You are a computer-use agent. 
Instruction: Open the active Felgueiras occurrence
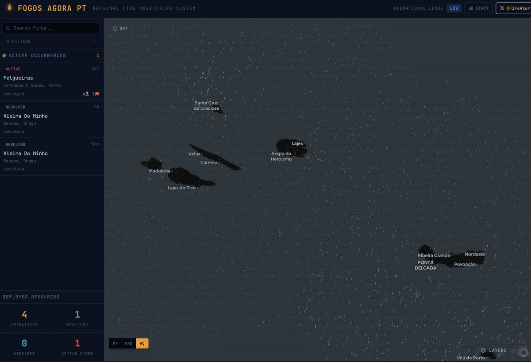(x=52, y=81)
